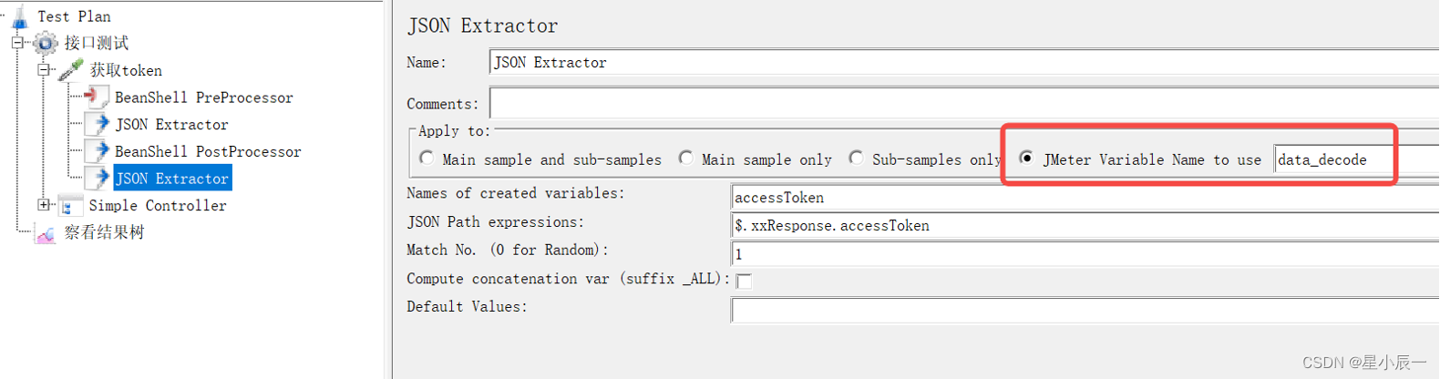
Task: Click the Test Plan flask icon
Action: coord(20,15)
